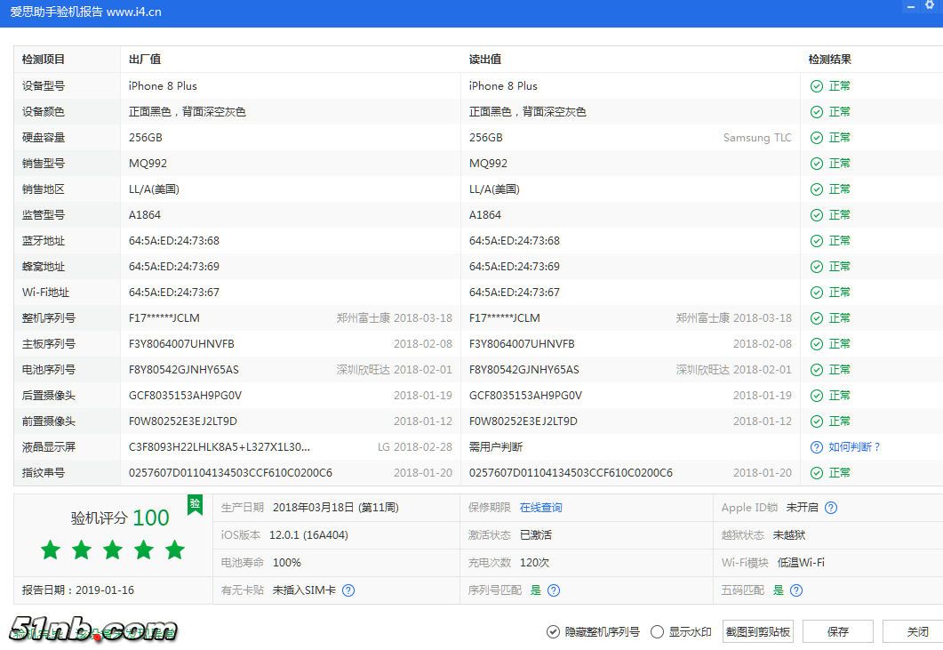The height and width of the screenshot is (650, 943).
Task: Click the green check icon beside 设备型号 result
Action: [x=816, y=85]
